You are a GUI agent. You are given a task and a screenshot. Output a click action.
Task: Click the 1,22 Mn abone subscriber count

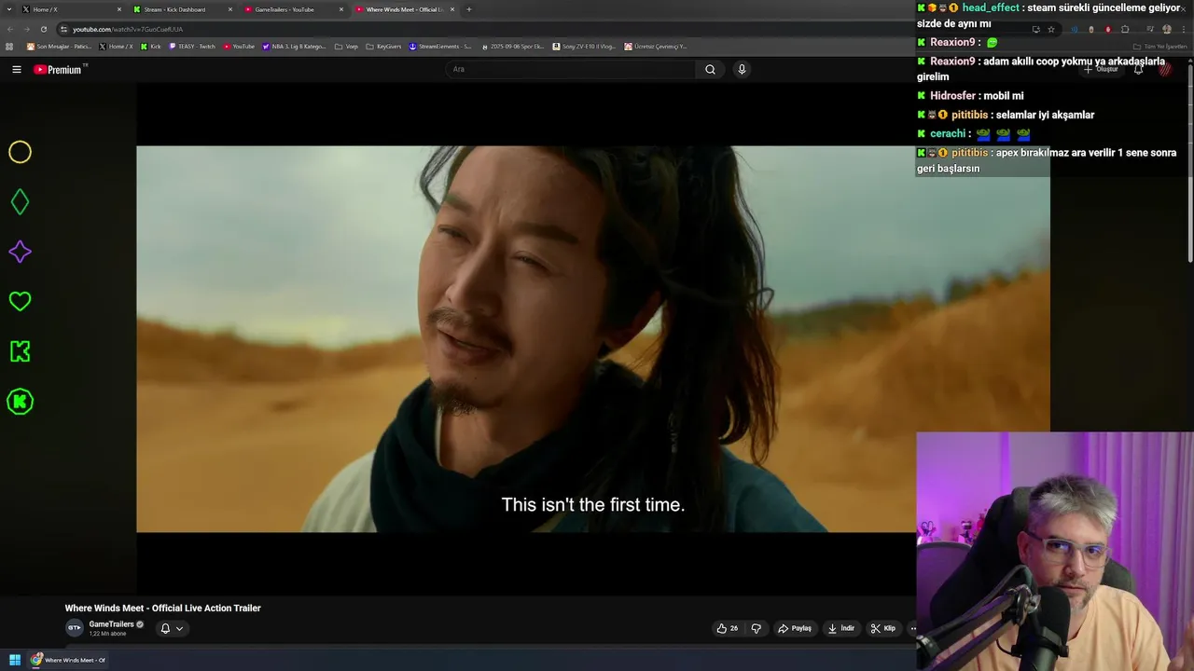point(107,634)
